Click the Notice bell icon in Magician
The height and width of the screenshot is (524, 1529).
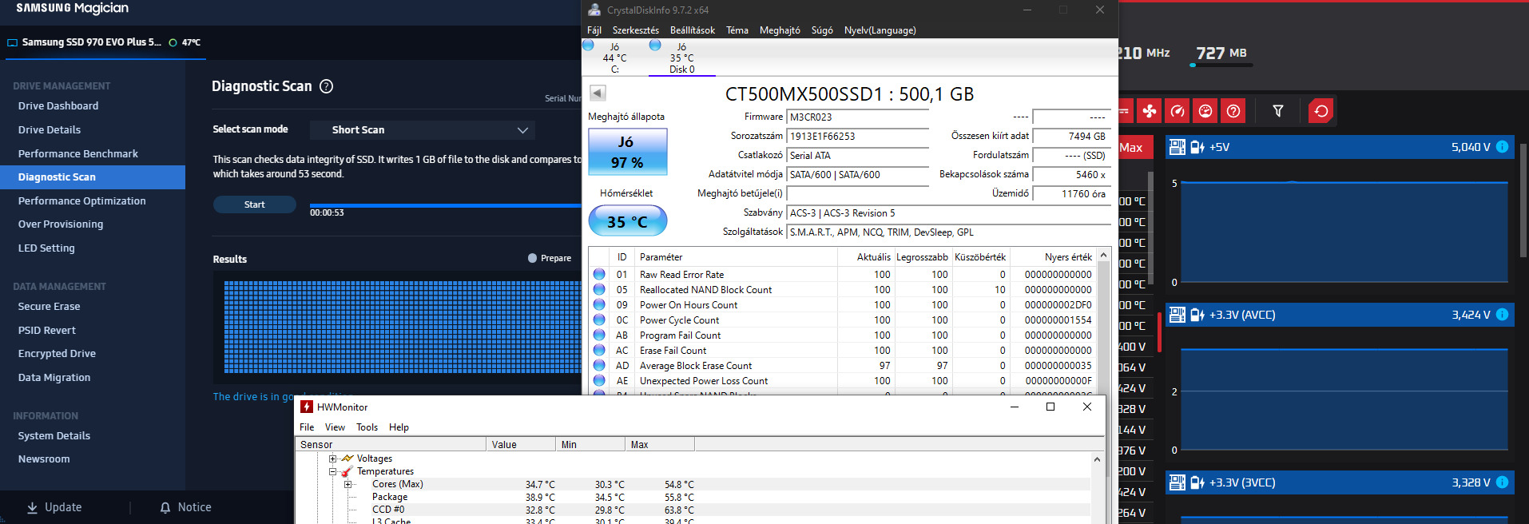[165, 507]
